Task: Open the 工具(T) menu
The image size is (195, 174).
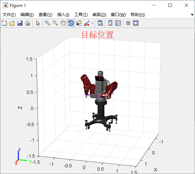Action: (x=81, y=15)
